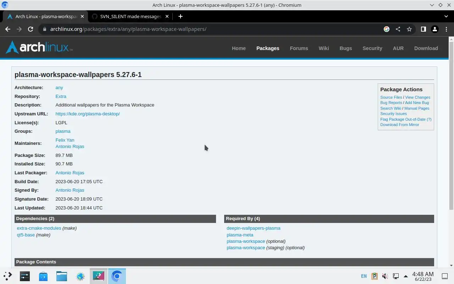The image size is (454, 284).
Task: Switch the EN keyboard layout indicator
Action: pyautogui.click(x=364, y=276)
